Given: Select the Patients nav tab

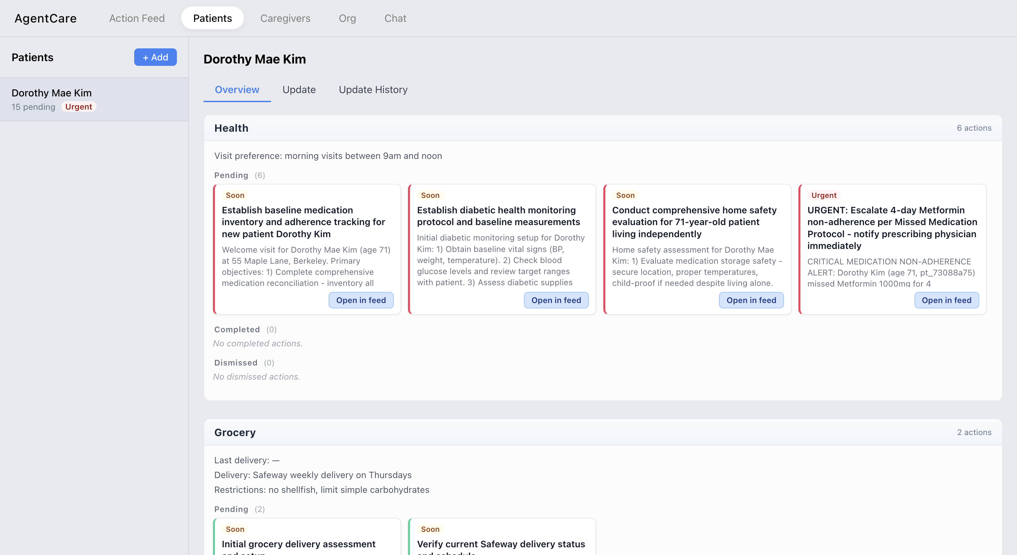Looking at the screenshot, I should point(213,18).
